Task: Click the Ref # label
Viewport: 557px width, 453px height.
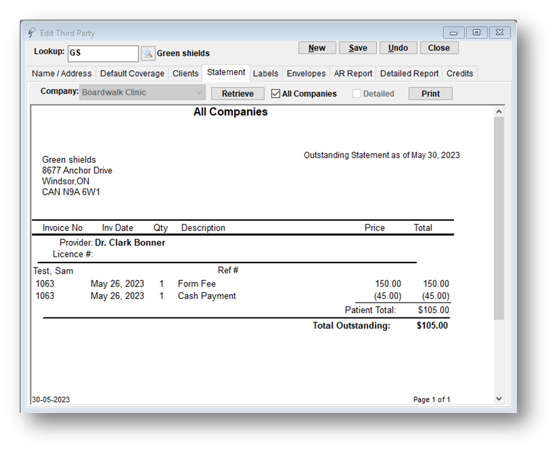Action: [228, 270]
